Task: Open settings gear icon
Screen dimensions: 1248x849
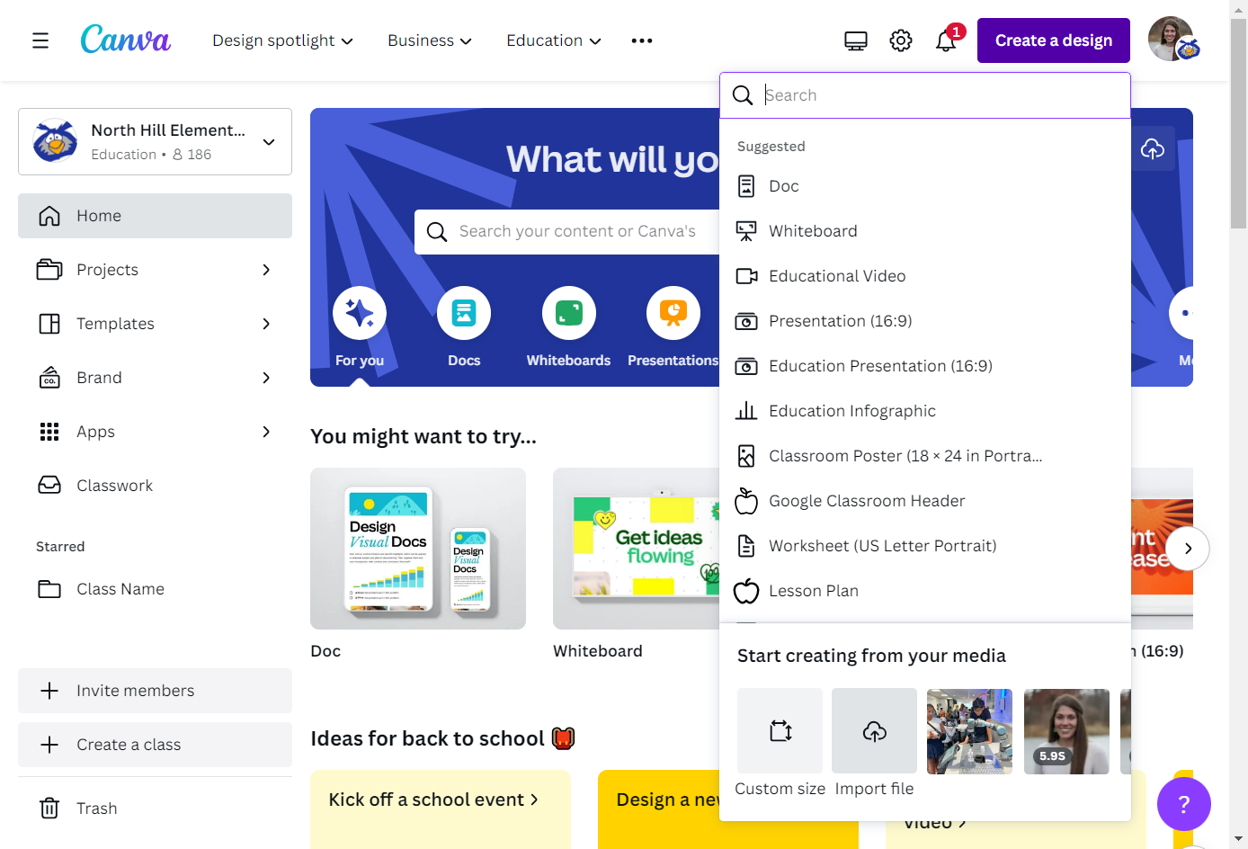Action: (901, 40)
